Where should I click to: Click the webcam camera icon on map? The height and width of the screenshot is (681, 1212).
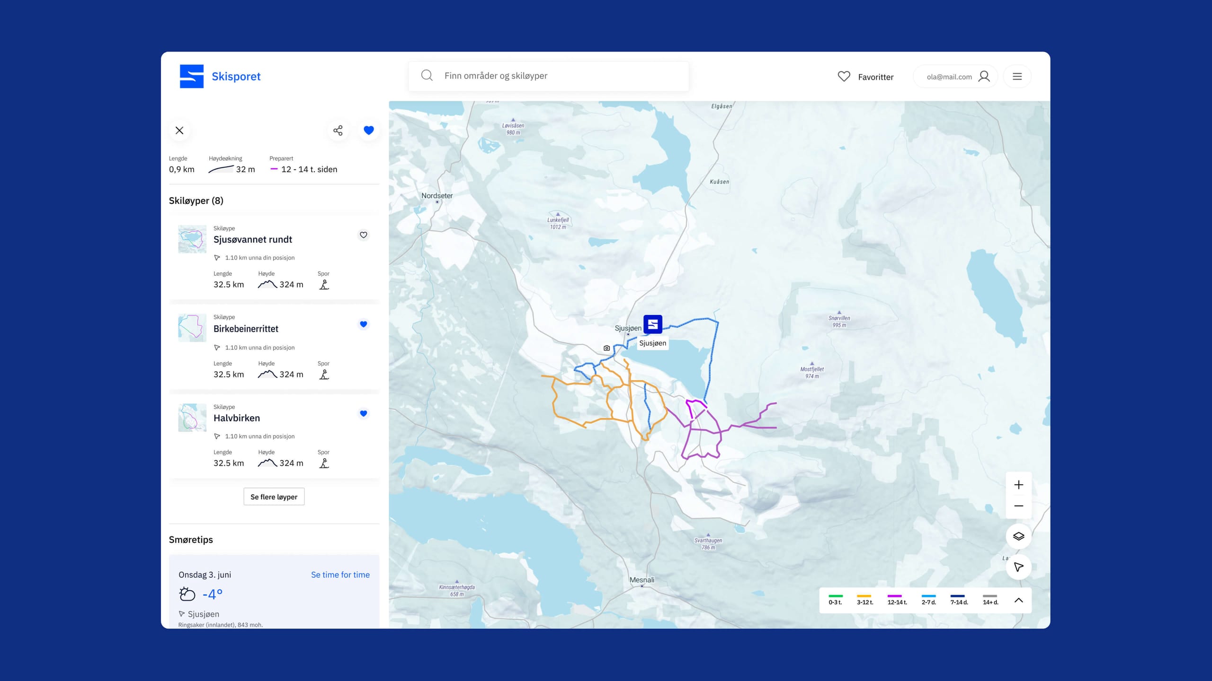coord(606,348)
